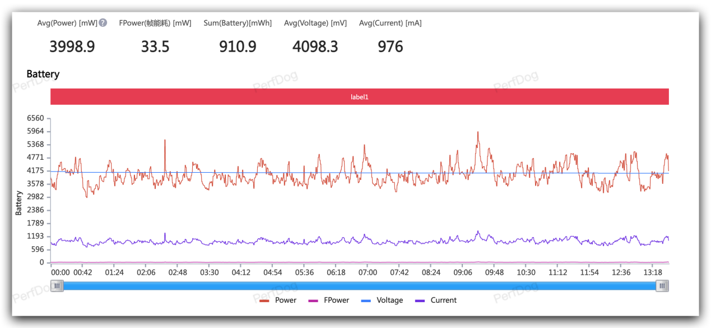Select the FPower value 33.5
The image size is (711, 328).
click(x=155, y=47)
